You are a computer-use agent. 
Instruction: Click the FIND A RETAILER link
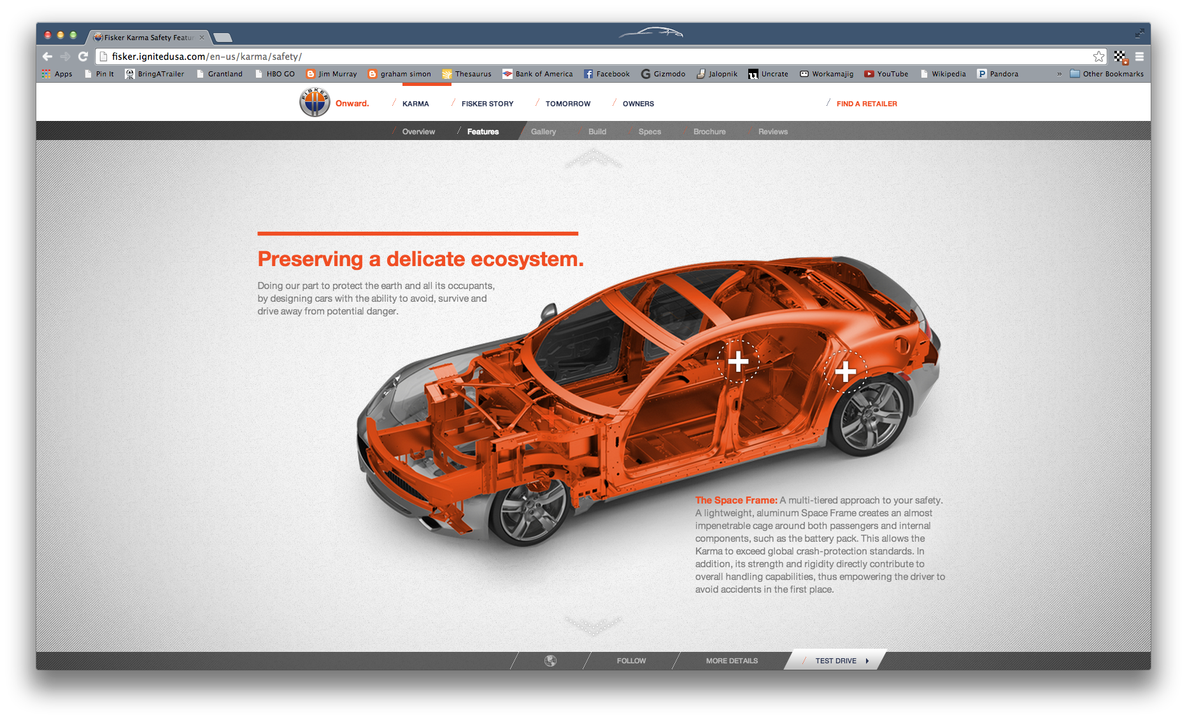[x=867, y=104]
